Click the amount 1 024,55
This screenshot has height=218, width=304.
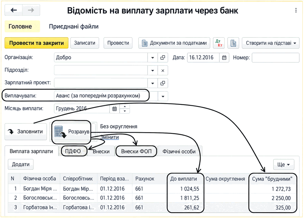(x=190, y=189)
